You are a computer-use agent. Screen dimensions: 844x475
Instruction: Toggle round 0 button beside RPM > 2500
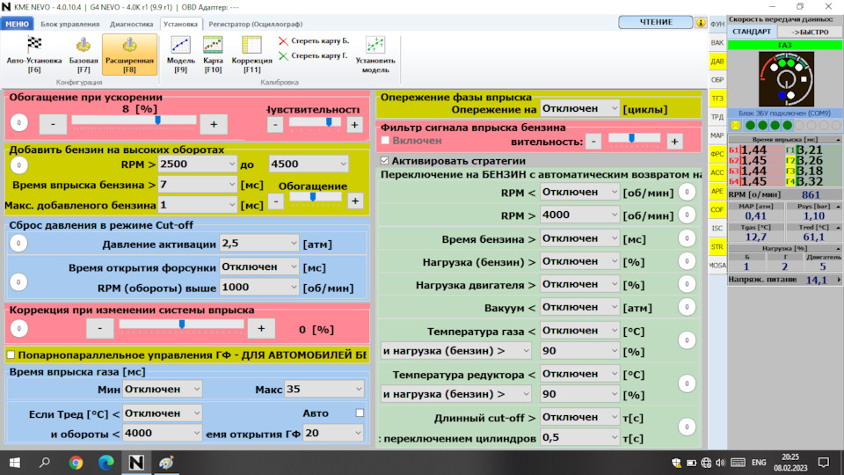tap(18, 164)
